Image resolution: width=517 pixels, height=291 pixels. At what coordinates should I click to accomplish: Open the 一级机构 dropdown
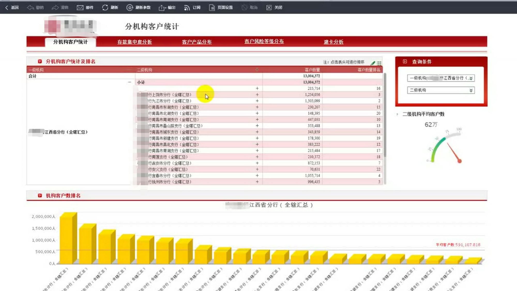pyautogui.click(x=471, y=78)
